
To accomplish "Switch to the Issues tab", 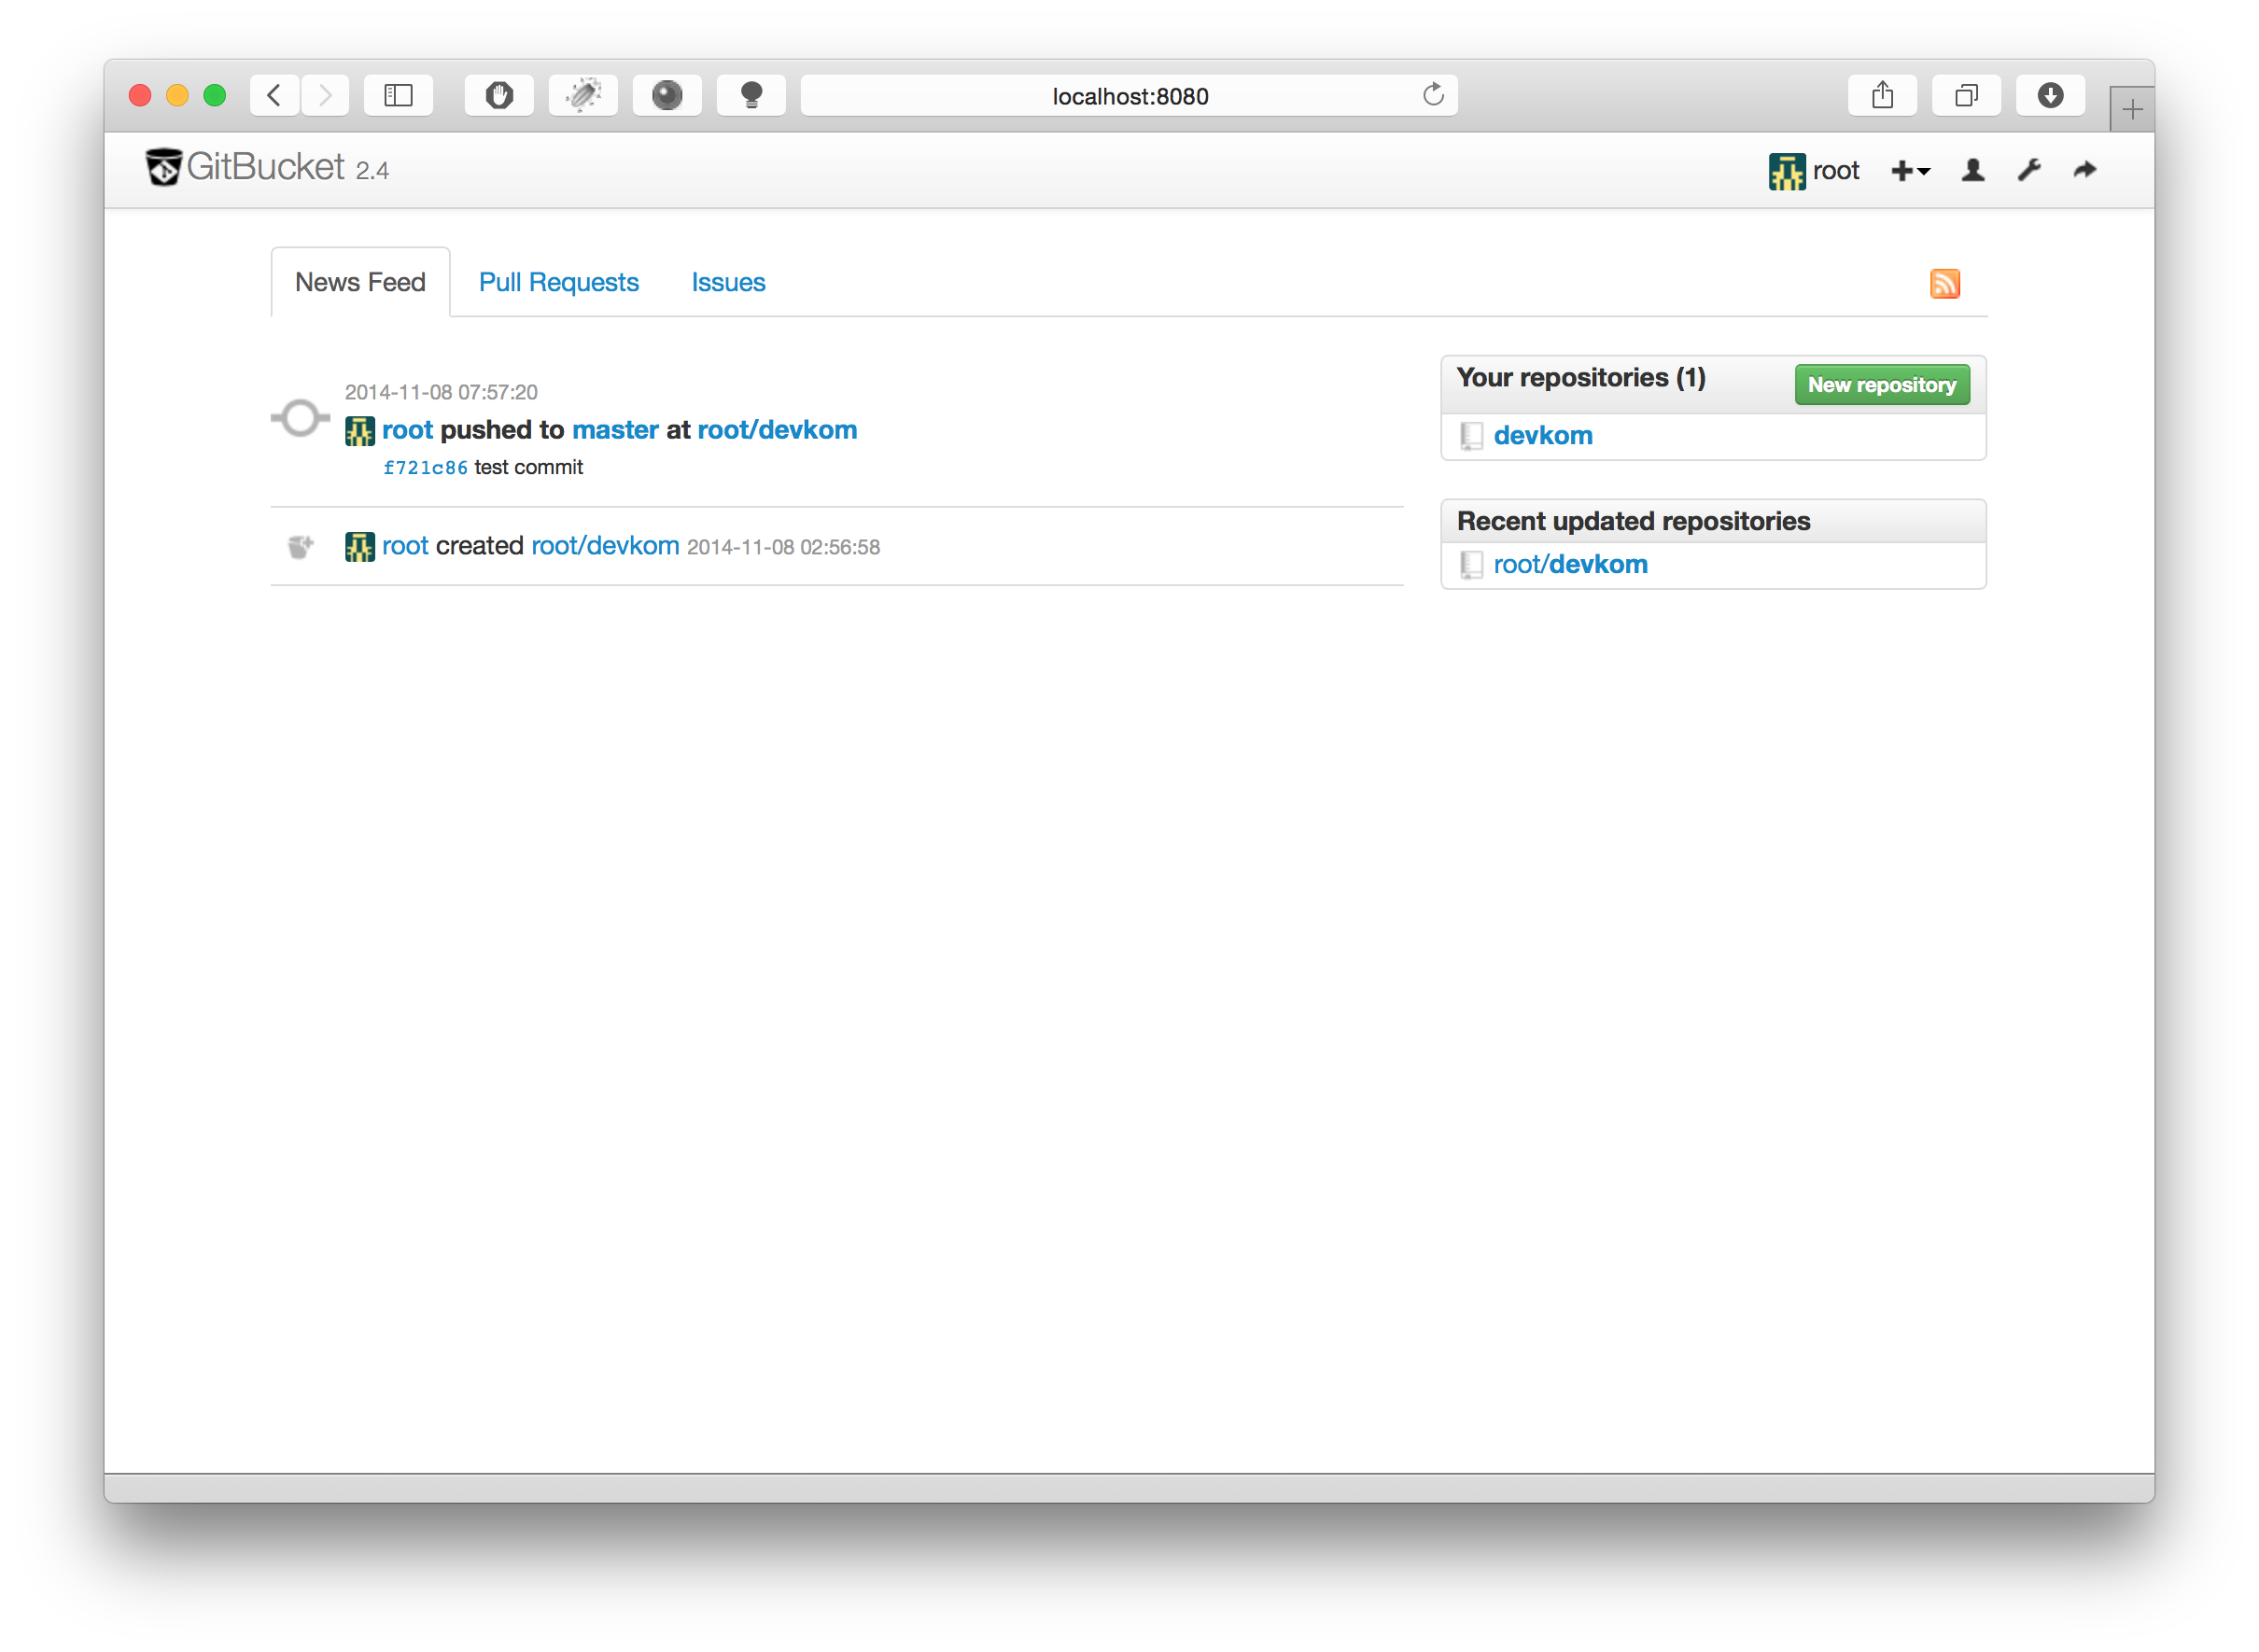I will click(x=728, y=282).
